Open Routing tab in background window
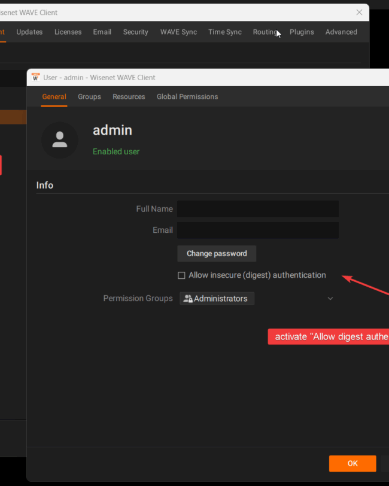Image resolution: width=389 pixels, height=486 pixels. (x=265, y=32)
